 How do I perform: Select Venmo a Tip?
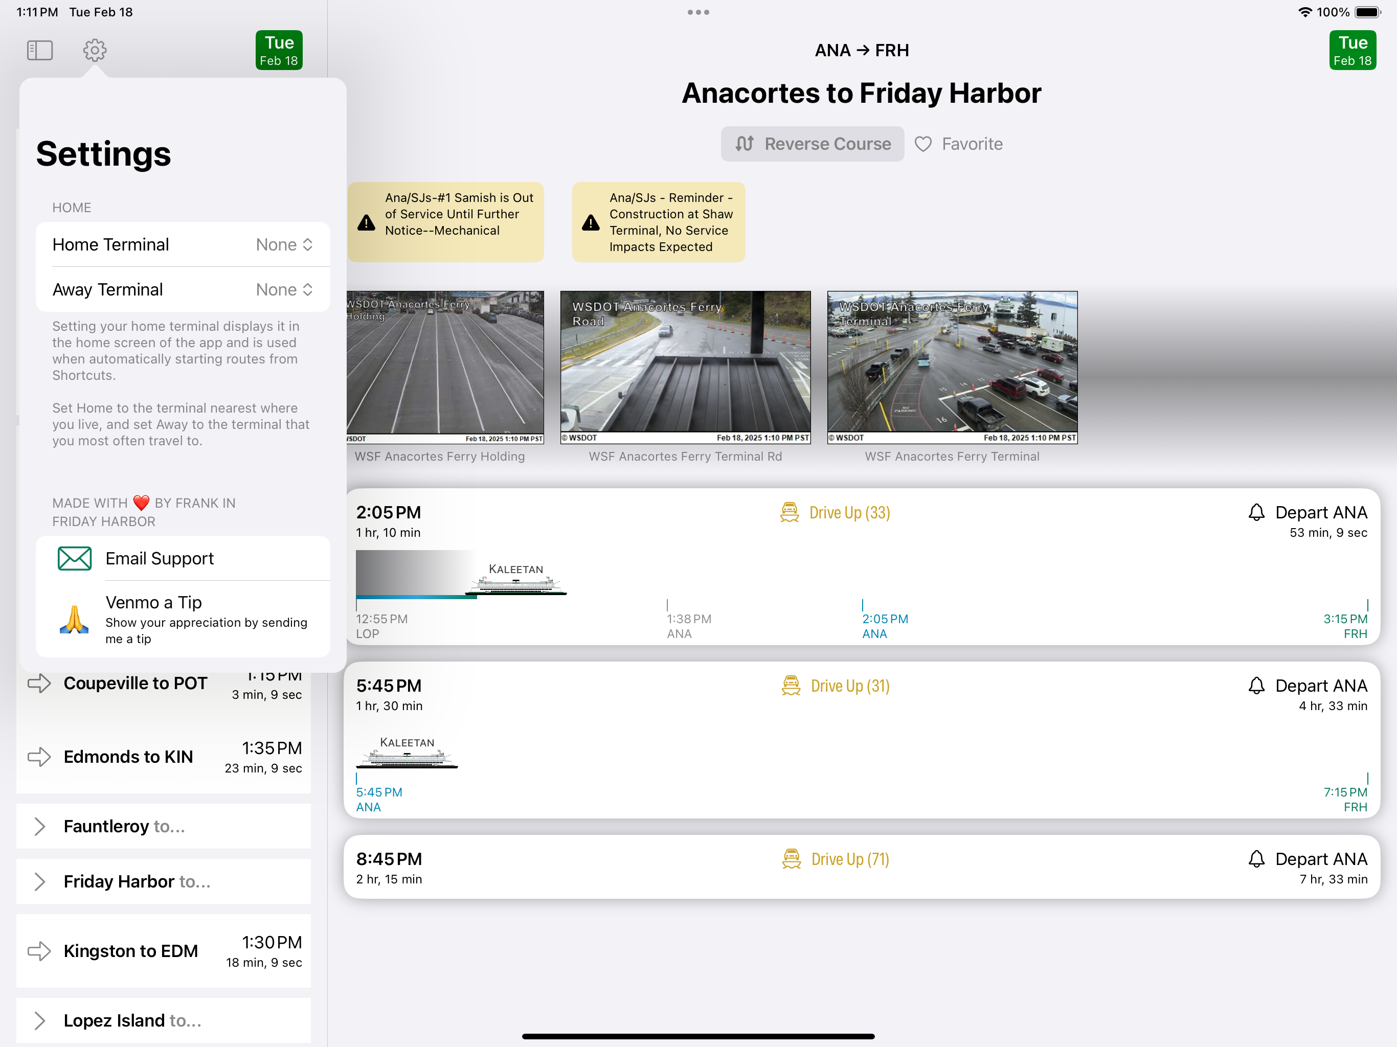click(183, 619)
